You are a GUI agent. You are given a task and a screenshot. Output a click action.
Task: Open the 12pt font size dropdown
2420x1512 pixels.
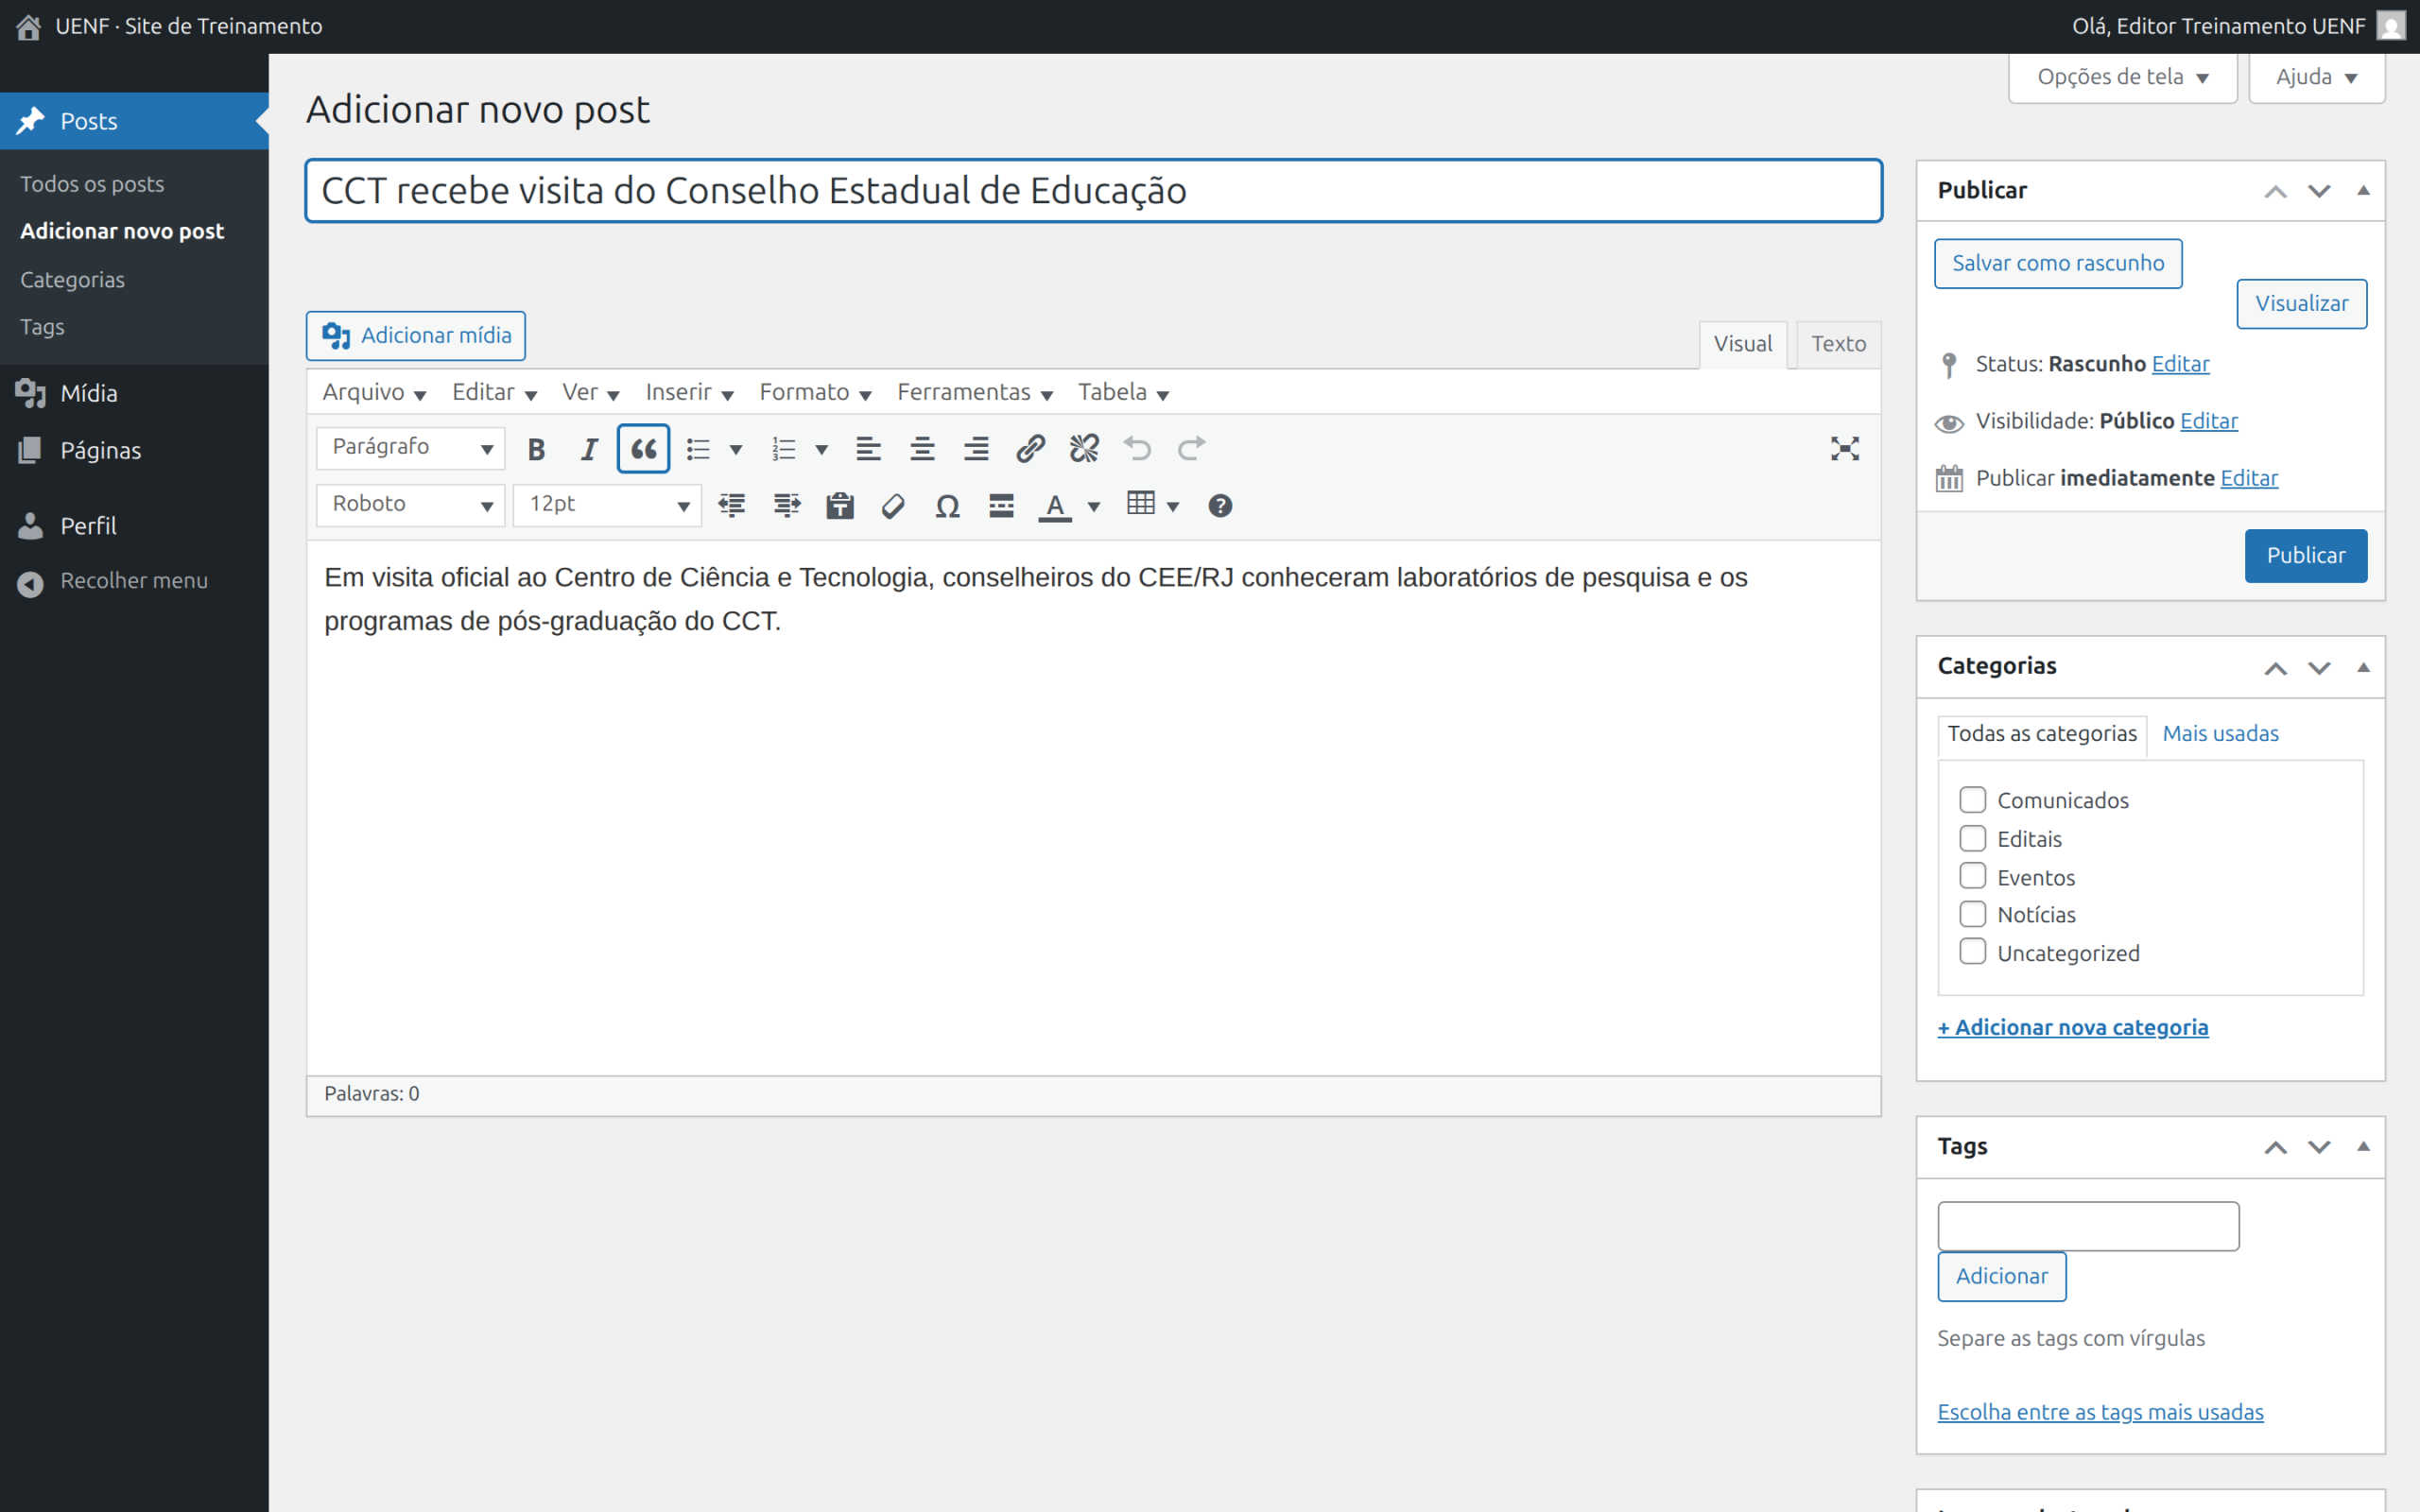[607, 505]
